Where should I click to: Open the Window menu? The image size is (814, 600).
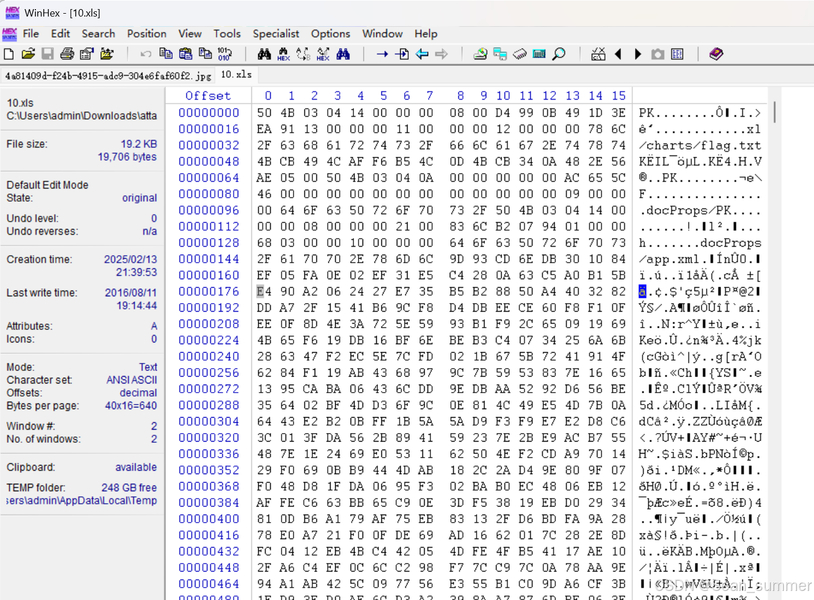(382, 34)
